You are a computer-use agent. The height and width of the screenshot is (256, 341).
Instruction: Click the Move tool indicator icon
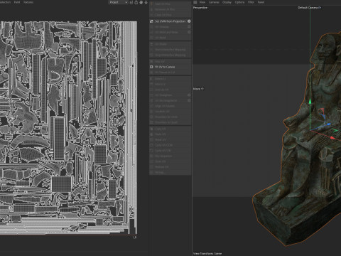click(202, 89)
